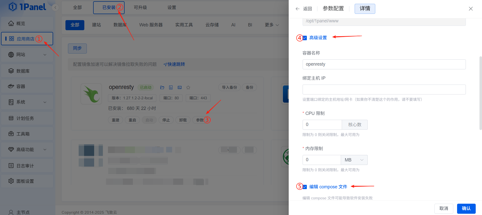The width and height of the screenshot is (482, 215).
Task: Follow the 快速跳转 link
Action: (174, 64)
